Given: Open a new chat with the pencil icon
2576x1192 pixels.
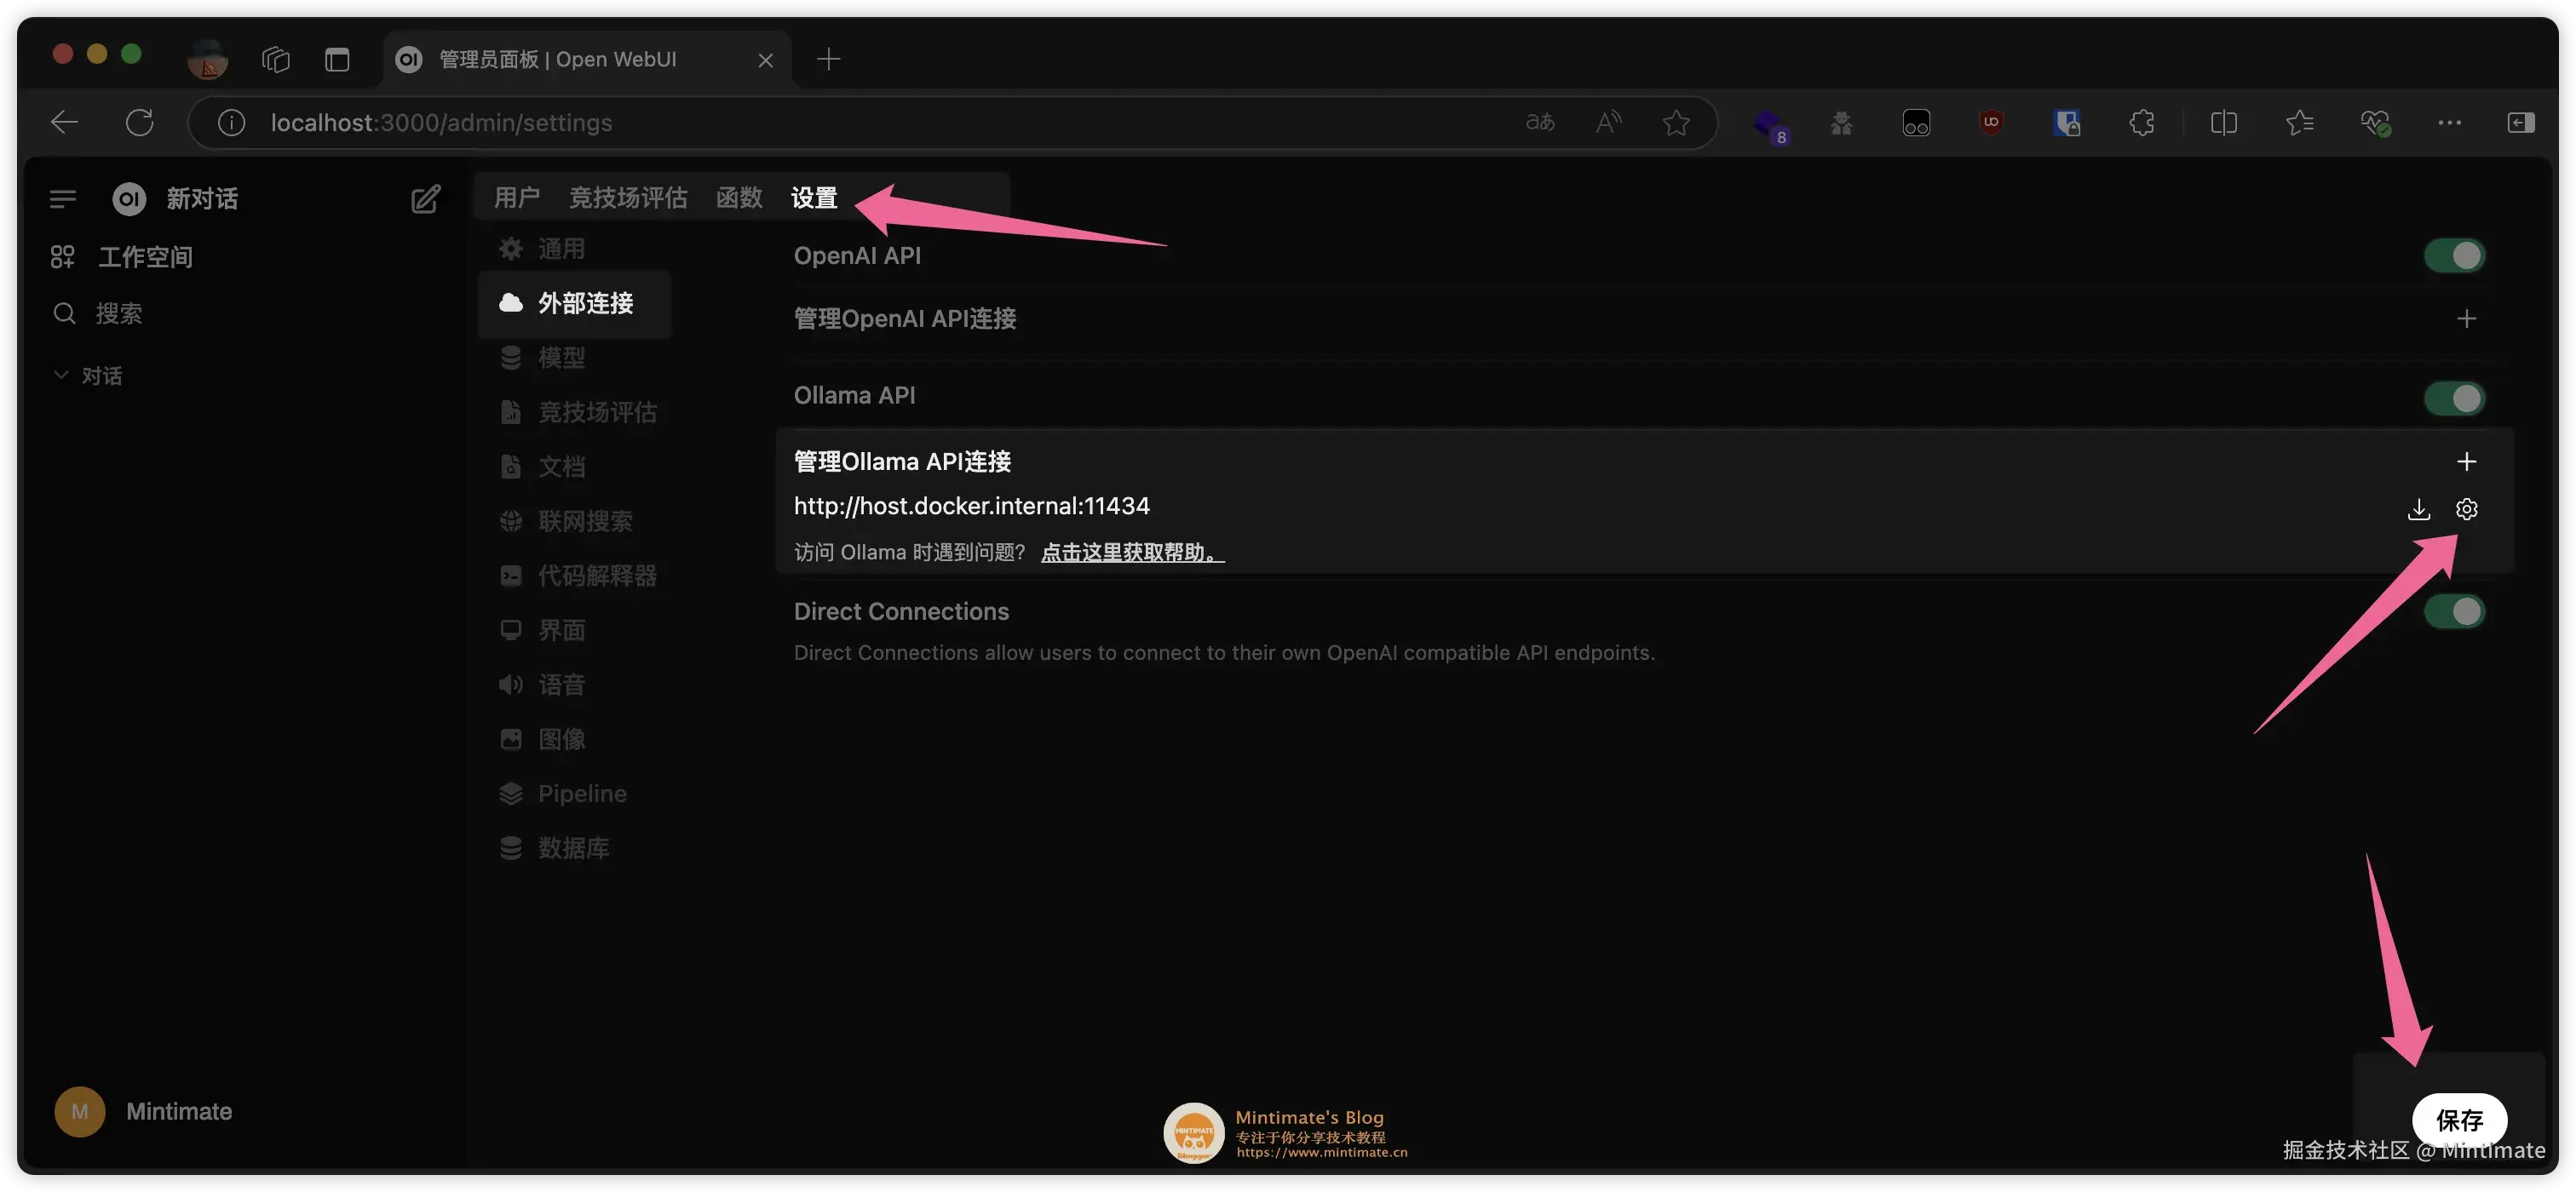Looking at the screenshot, I should 426,198.
